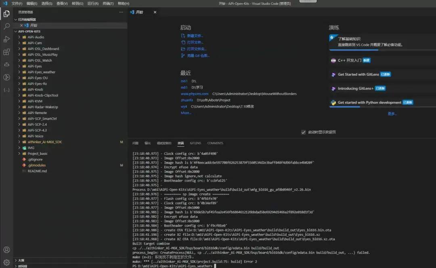Expand the aithinker_Ai-M6X_SDK folder
This screenshot has height=268, width=436.
tap(19, 142)
